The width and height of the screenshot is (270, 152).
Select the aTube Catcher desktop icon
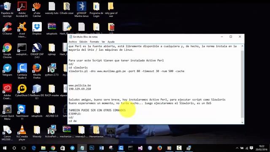point(37,9)
